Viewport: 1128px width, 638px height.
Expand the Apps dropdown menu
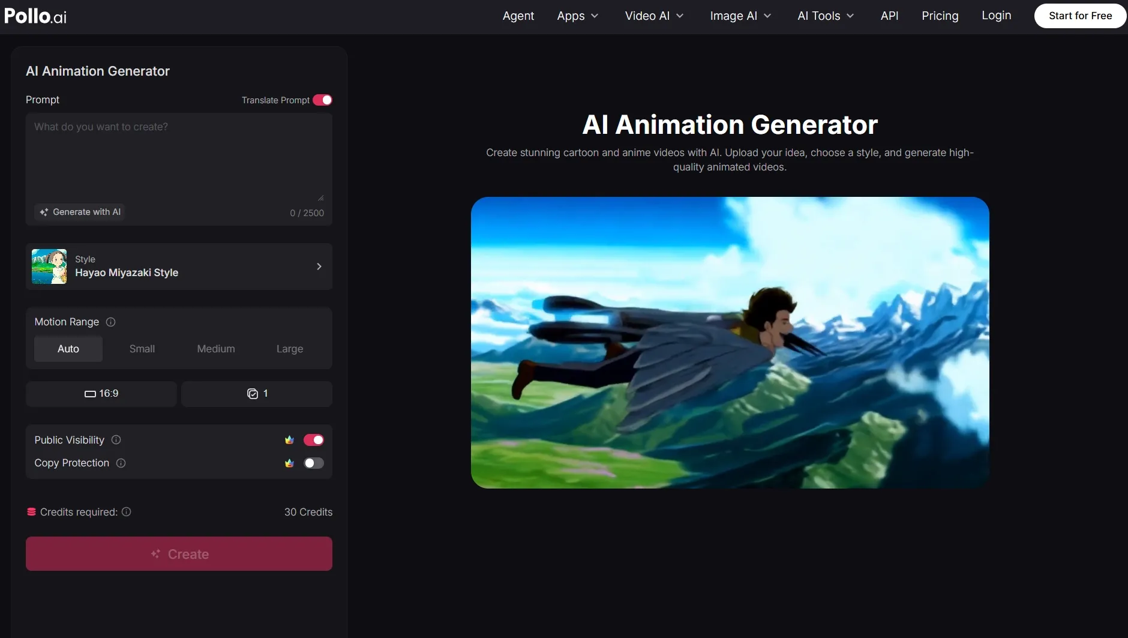pyautogui.click(x=578, y=16)
